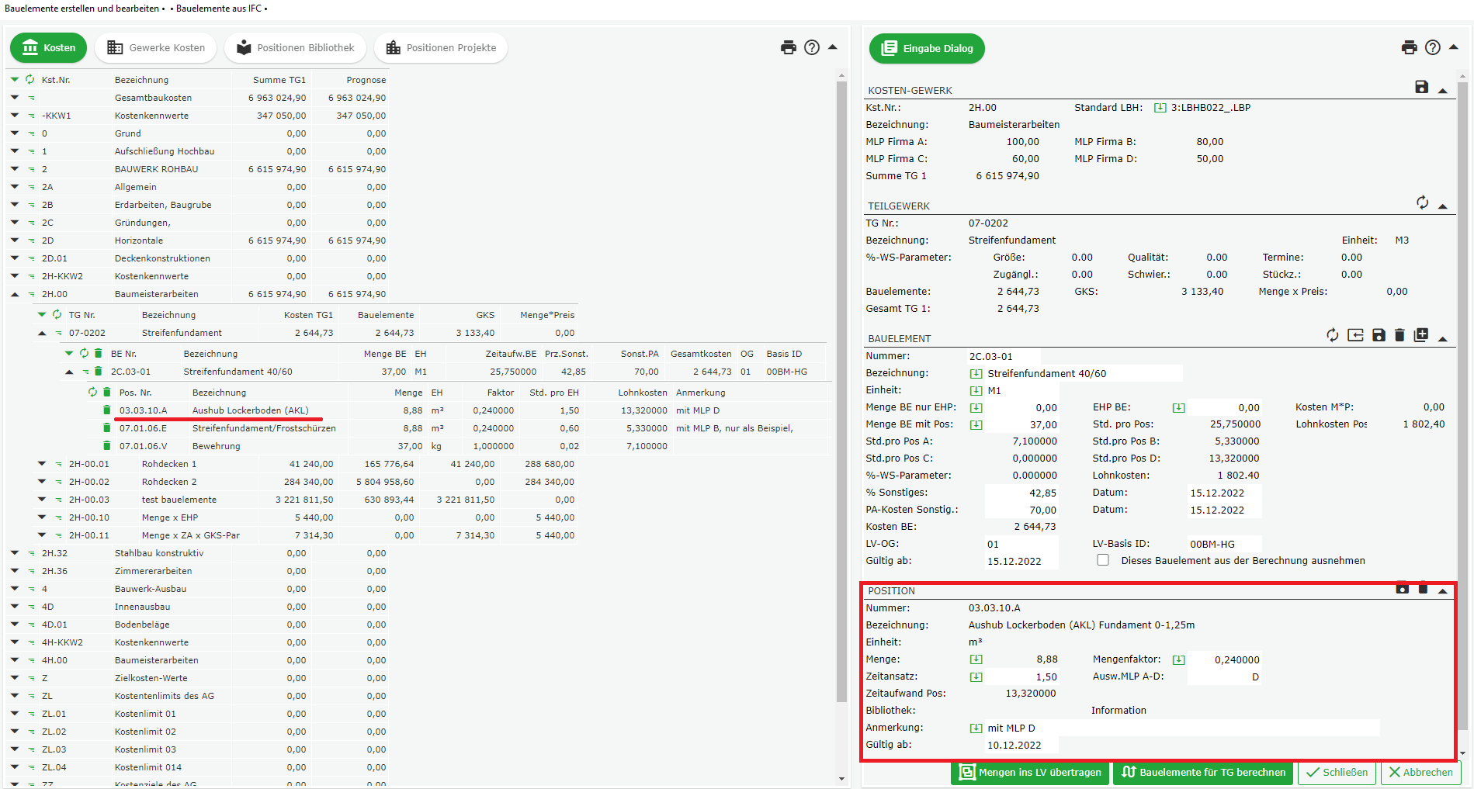The height and width of the screenshot is (789, 1474).
Task: Click import icon in Bauelement header
Action: (1355, 335)
